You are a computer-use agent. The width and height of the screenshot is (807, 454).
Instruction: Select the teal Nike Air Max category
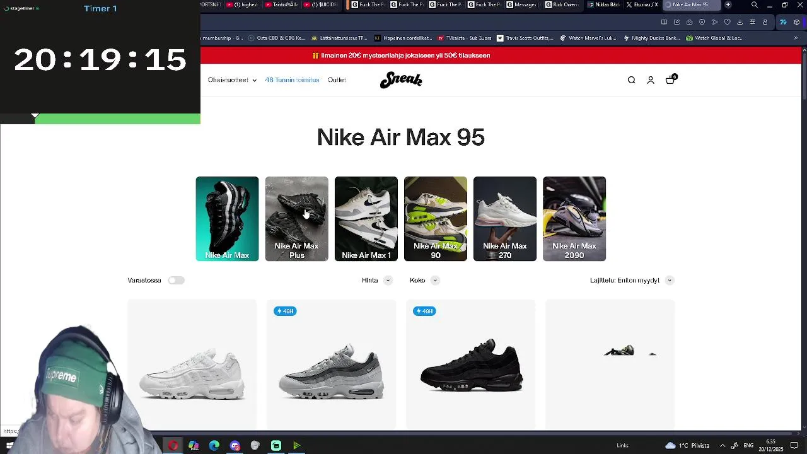(227, 219)
